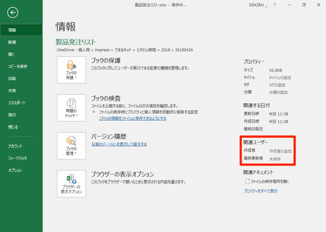Open the ブックの管理 magnifier button
This screenshot has height=232, width=326.
click(72, 146)
